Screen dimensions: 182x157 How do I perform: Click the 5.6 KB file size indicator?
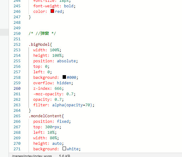64,156
